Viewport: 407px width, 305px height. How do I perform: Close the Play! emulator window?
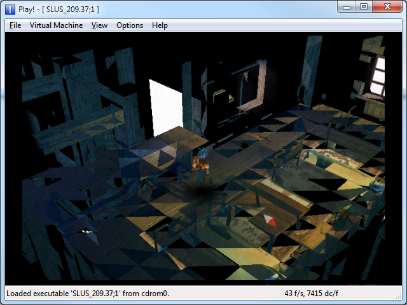[387, 7]
